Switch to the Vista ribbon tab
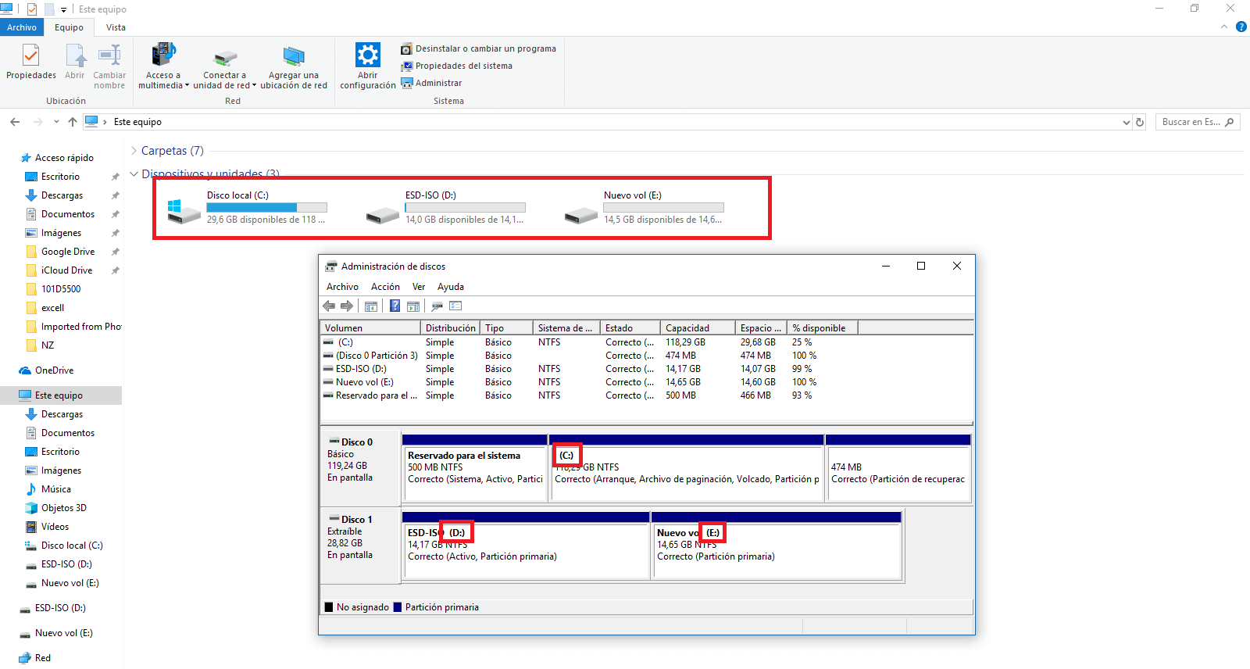 pos(116,27)
